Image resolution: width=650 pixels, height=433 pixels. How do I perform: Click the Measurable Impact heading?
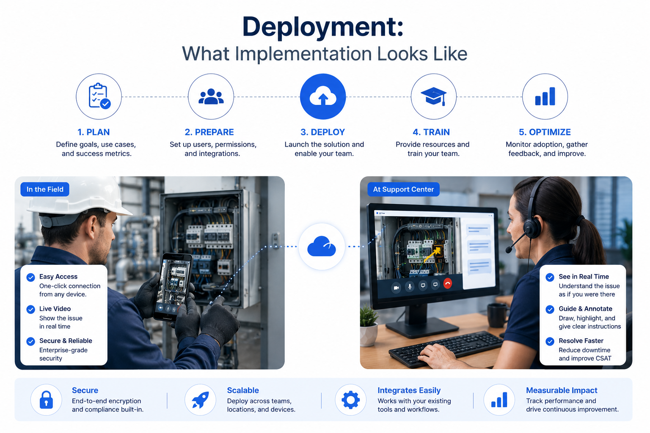562,390
